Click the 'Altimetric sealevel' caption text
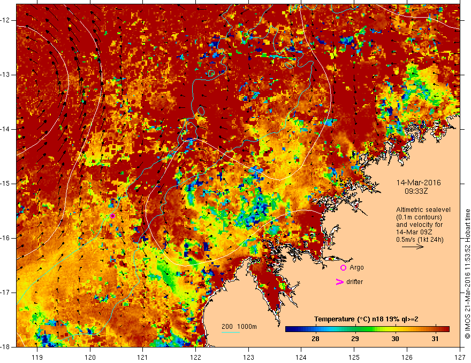The width and height of the screenshot is (471, 363). tap(423, 210)
